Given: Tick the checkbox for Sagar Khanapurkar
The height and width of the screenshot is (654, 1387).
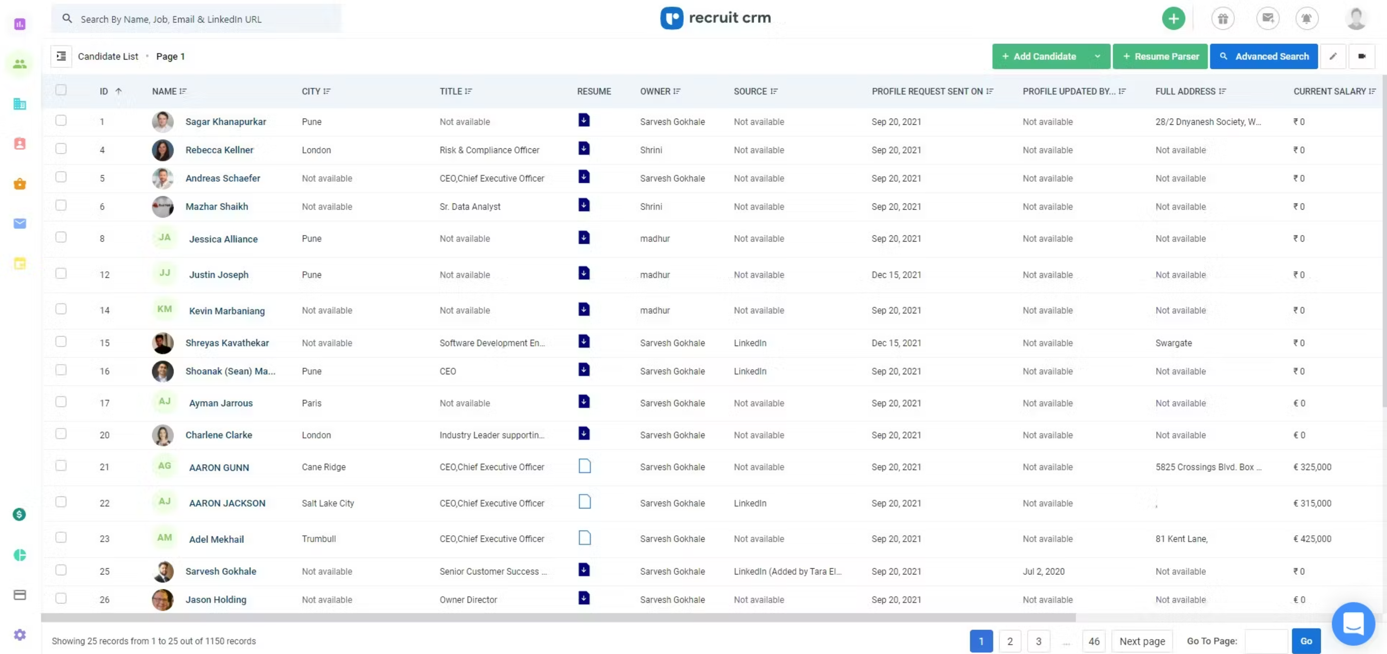Looking at the screenshot, I should click(61, 121).
